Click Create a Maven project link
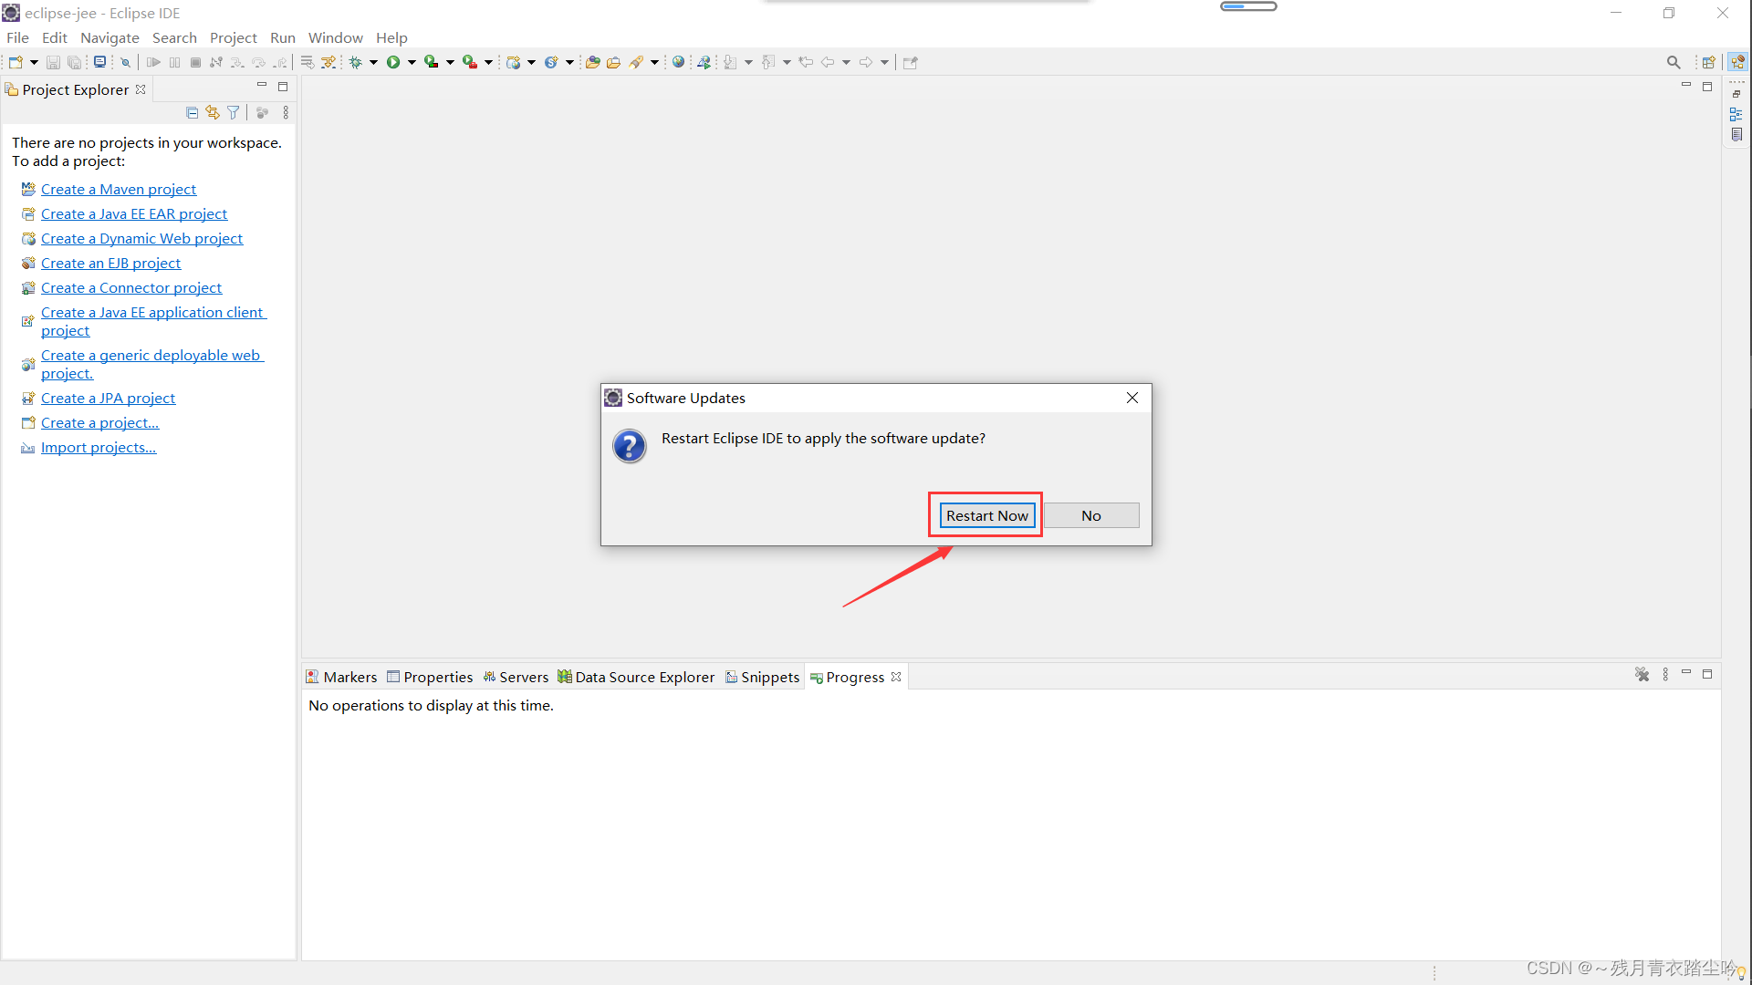This screenshot has width=1752, height=985. [119, 189]
